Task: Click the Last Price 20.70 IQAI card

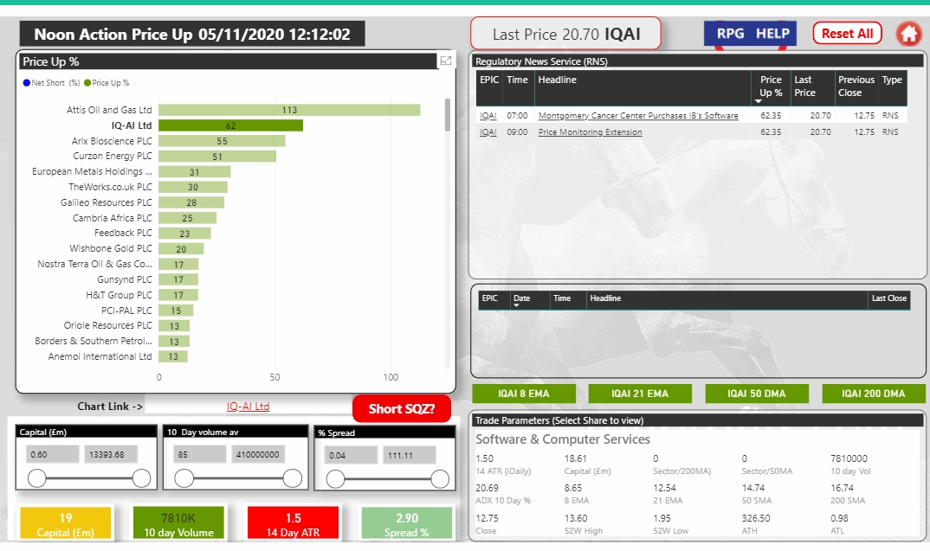Action: (x=565, y=34)
